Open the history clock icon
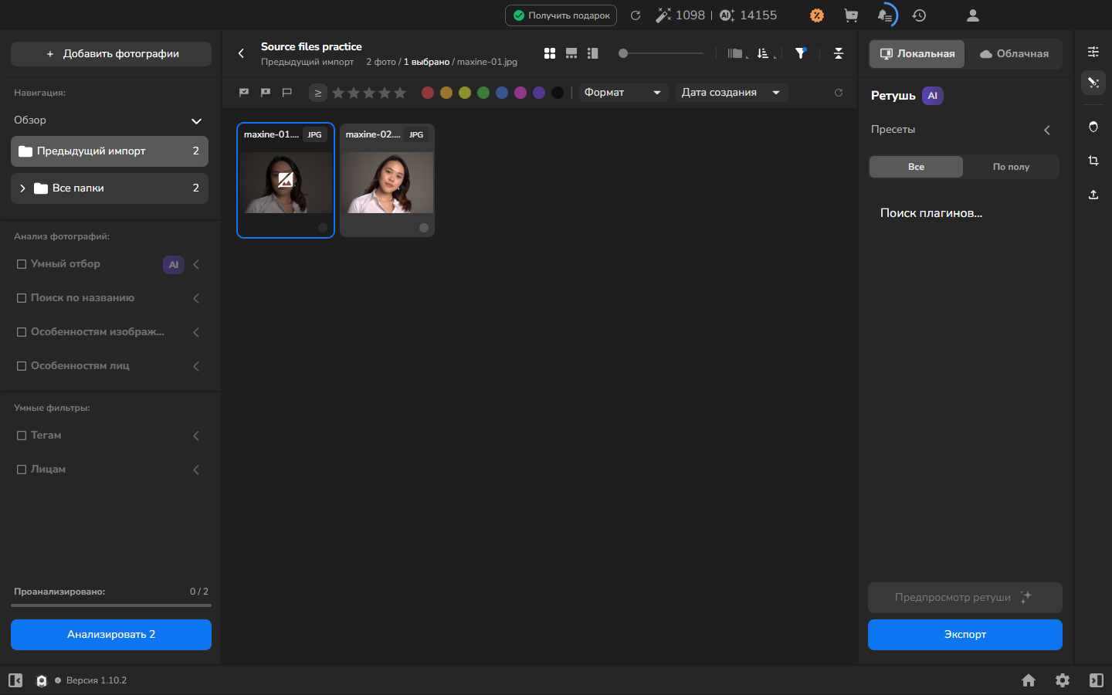This screenshot has width=1112, height=695. point(919,15)
